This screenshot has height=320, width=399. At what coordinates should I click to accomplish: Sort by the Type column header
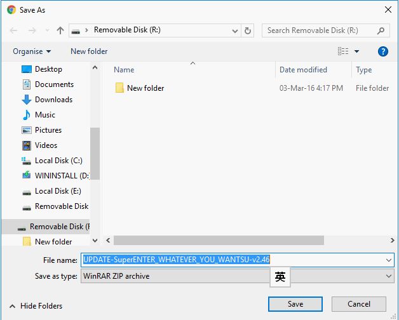(x=363, y=70)
